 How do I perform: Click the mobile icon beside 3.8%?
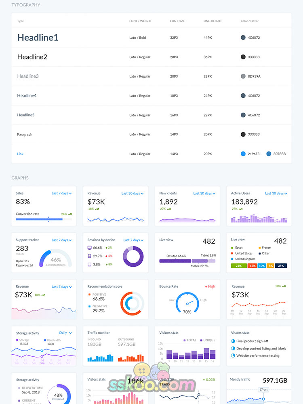click(89, 264)
